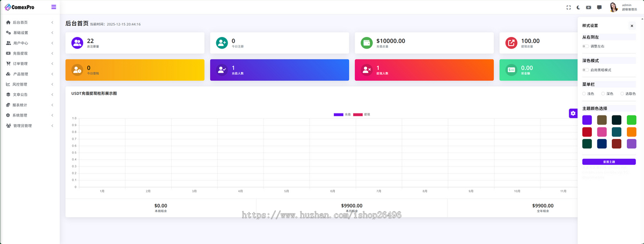Click the bill icon on the green balance card
The height and width of the screenshot is (244, 644).
coord(511,70)
